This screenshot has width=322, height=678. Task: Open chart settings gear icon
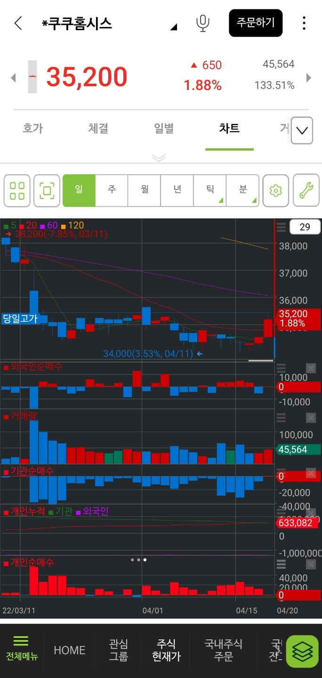(276, 191)
